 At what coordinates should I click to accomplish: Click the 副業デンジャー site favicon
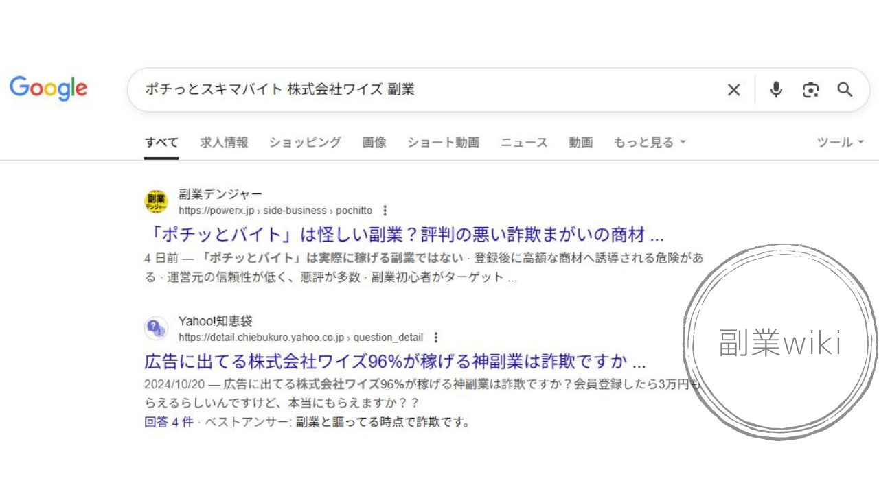(156, 202)
